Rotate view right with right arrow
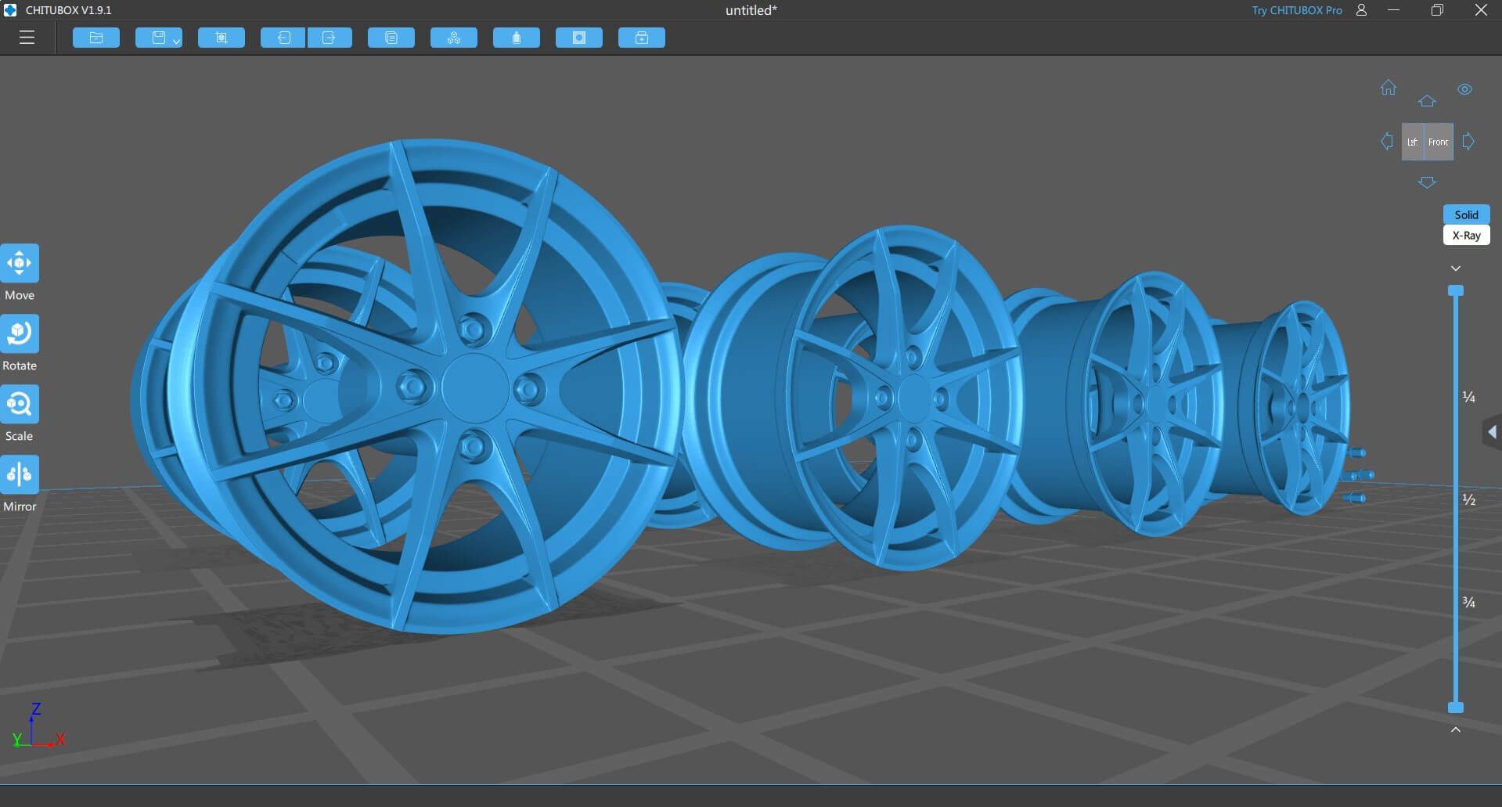Screen dimensions: 1502x807 point(1468,142)
